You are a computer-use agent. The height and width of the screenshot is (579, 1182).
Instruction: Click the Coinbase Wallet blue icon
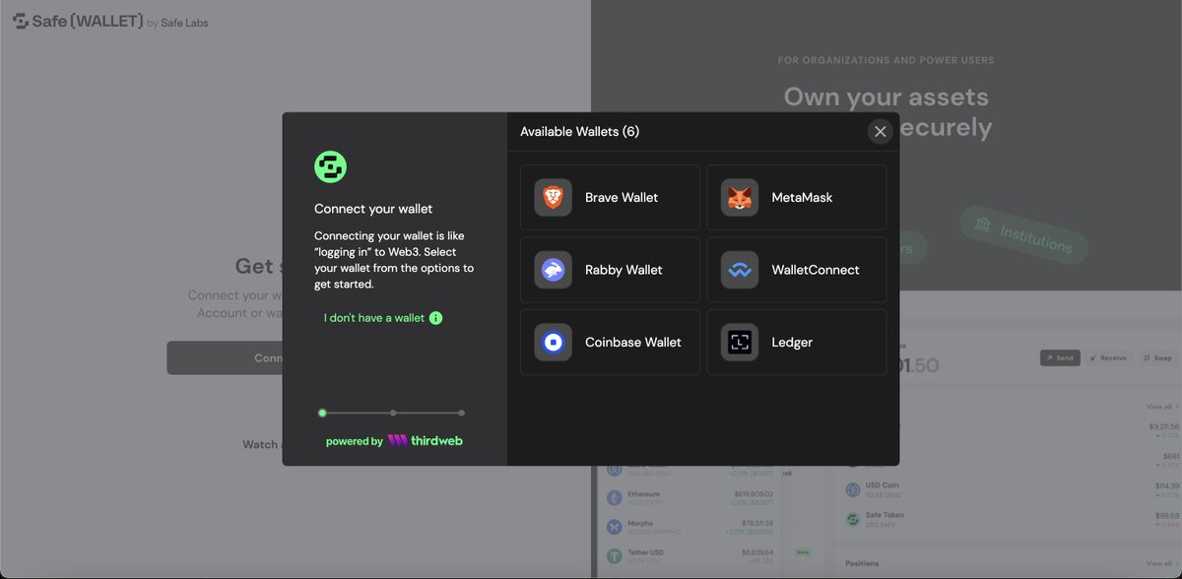(x=553, y=343)
